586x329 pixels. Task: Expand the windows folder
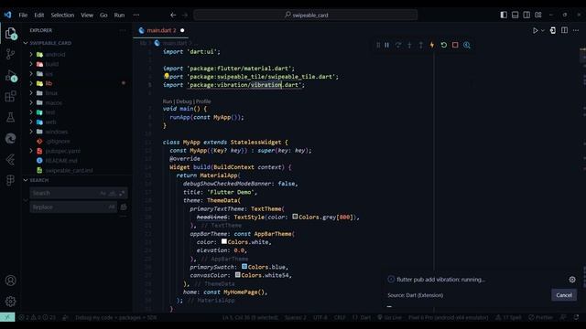point(57,132)
